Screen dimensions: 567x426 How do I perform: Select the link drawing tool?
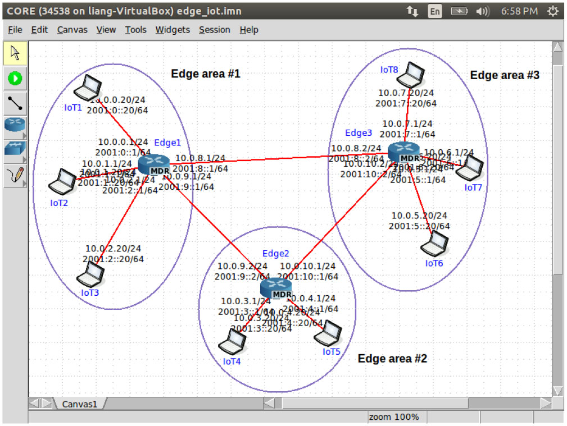coord(15,103)
